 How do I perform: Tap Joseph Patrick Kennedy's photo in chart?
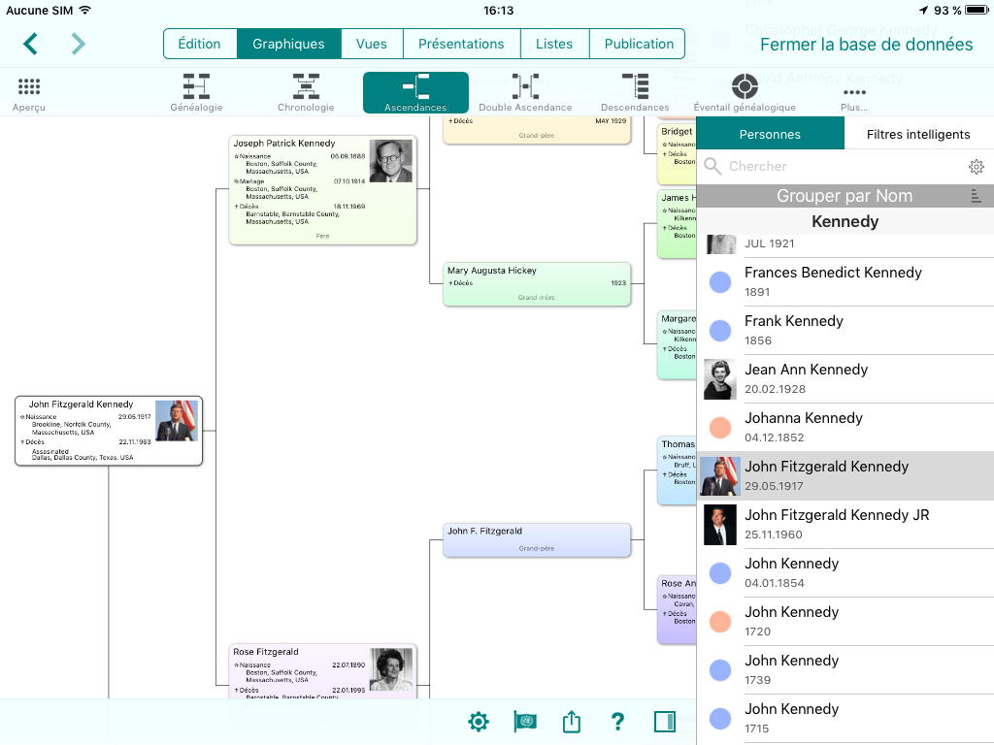(390, 161)
